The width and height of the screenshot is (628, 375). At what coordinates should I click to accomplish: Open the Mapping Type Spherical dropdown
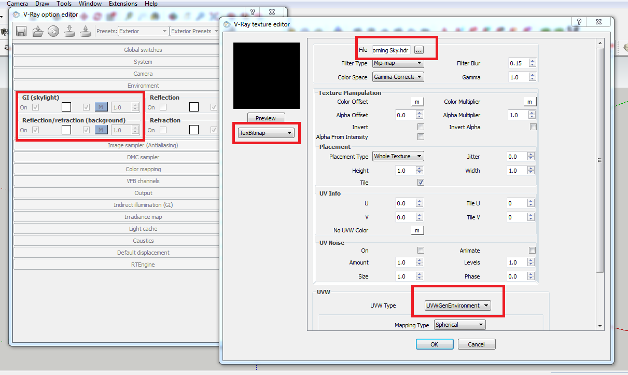(x=459, y=325)
